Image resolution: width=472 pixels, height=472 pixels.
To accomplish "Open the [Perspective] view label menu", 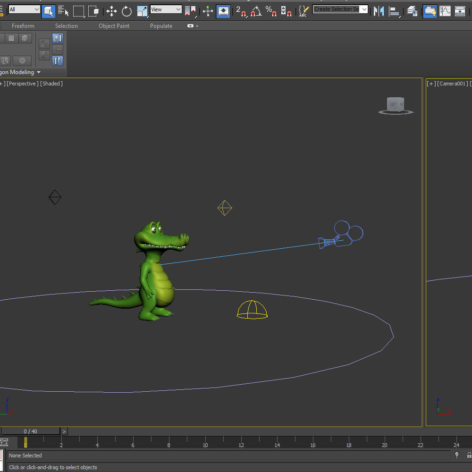I will coord(23,84).
